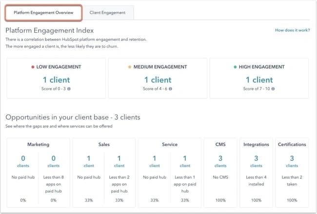Open the 'How does it work?' link

[292, 30]
